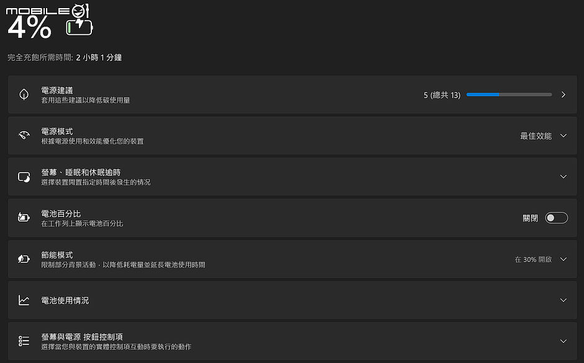
Task: Select the 電池使用情況 row label
Action: tap(65, 300)
